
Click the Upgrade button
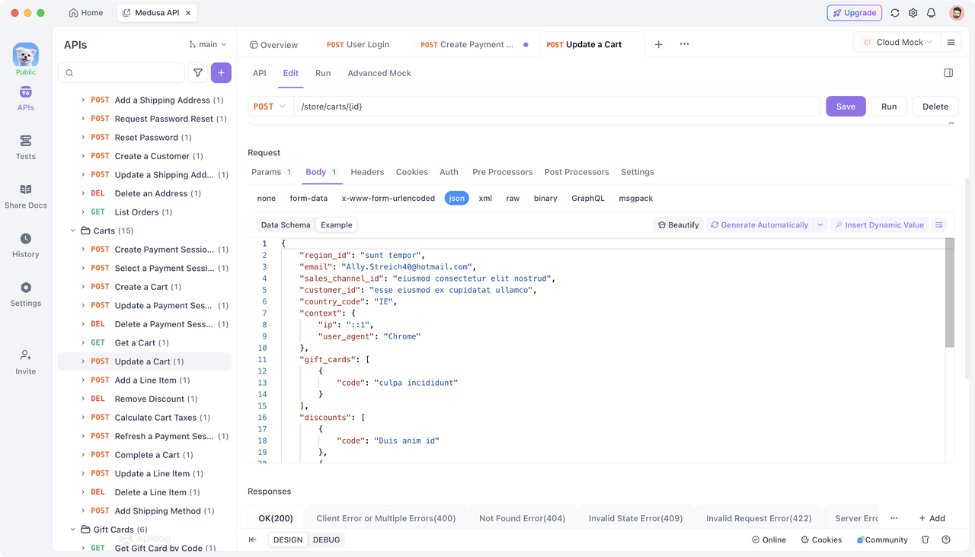(x=855, y=13)
